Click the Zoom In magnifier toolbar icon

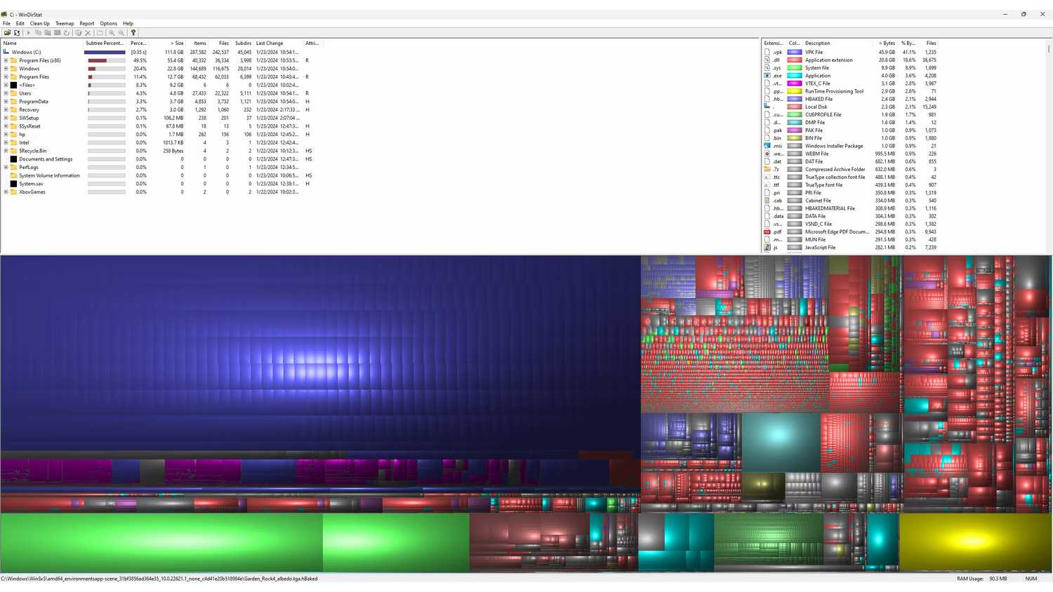point(112,33)
